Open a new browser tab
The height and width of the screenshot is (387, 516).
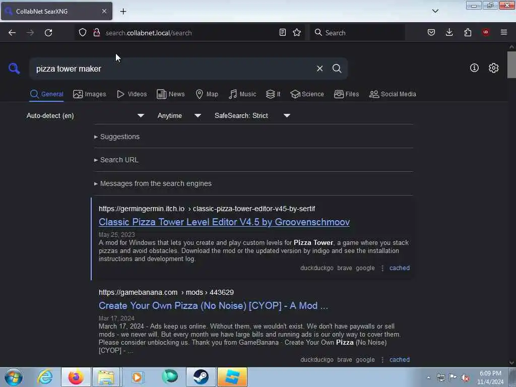click(x=123, y=11)
